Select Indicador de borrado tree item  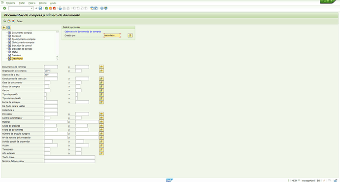tap(22, 49)
